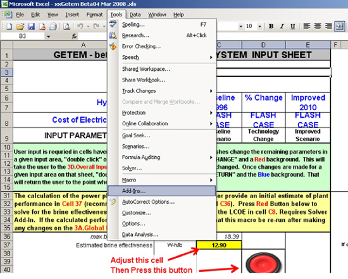This screenshot has width=348, height=279.
Task: Toggle Underline formatting
Action: (x=293, y=27)
